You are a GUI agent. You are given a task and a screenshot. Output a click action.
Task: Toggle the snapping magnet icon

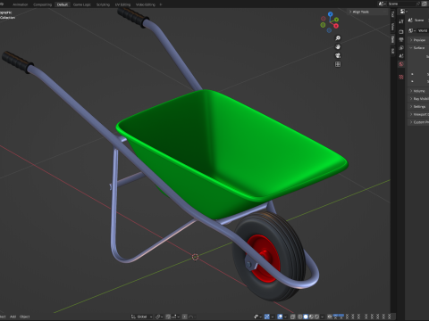(x=168, y=317)
